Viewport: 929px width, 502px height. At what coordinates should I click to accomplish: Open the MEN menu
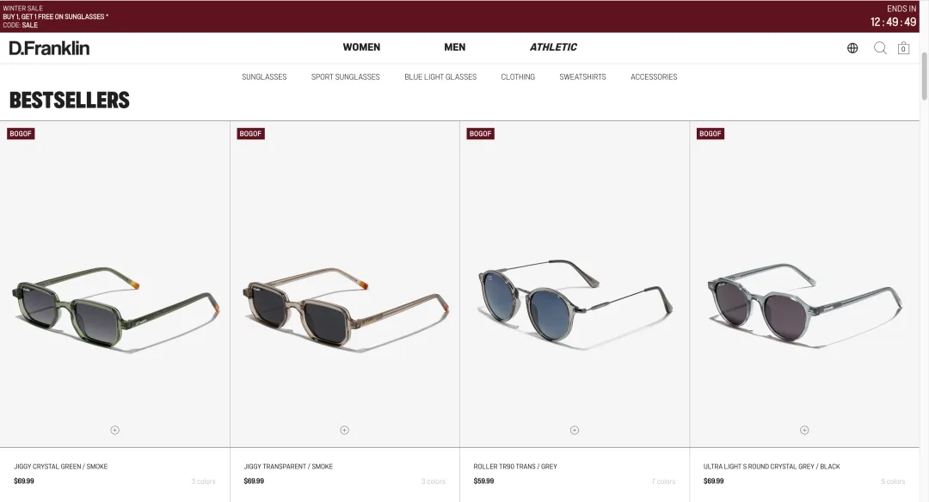tap(454, 47)
